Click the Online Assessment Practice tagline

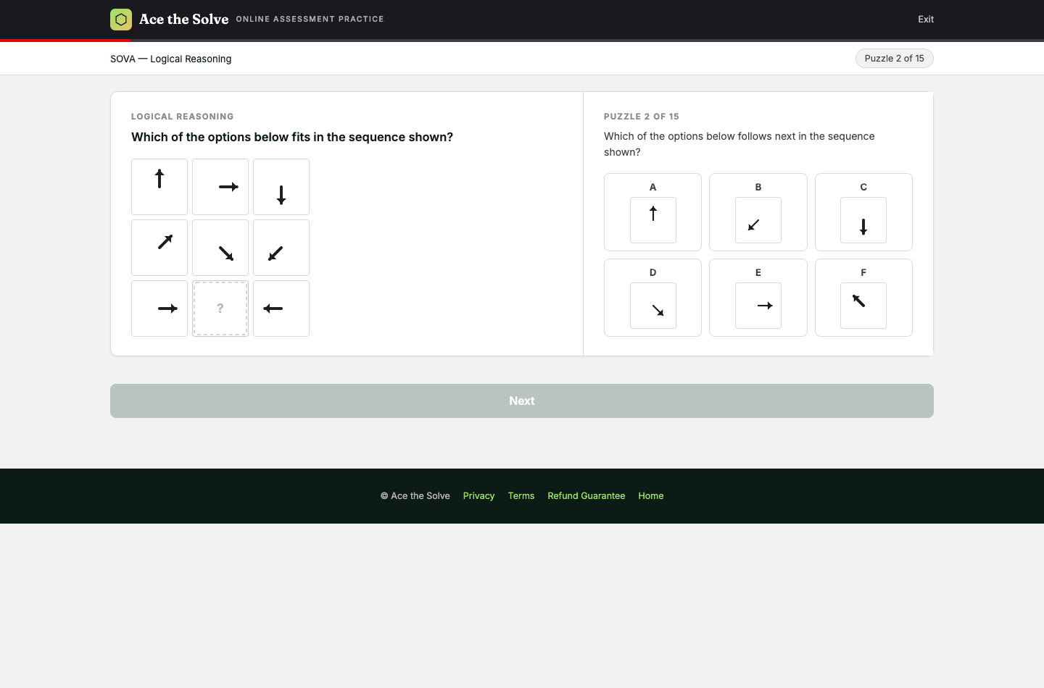click(x=310, y=20)
